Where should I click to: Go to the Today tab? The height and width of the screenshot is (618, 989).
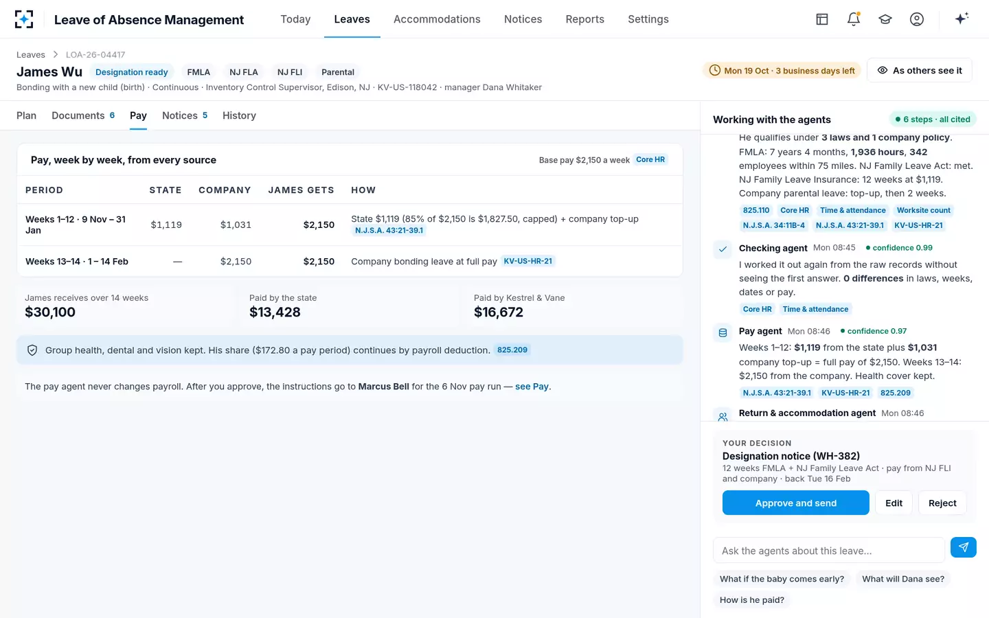[295, 19]
